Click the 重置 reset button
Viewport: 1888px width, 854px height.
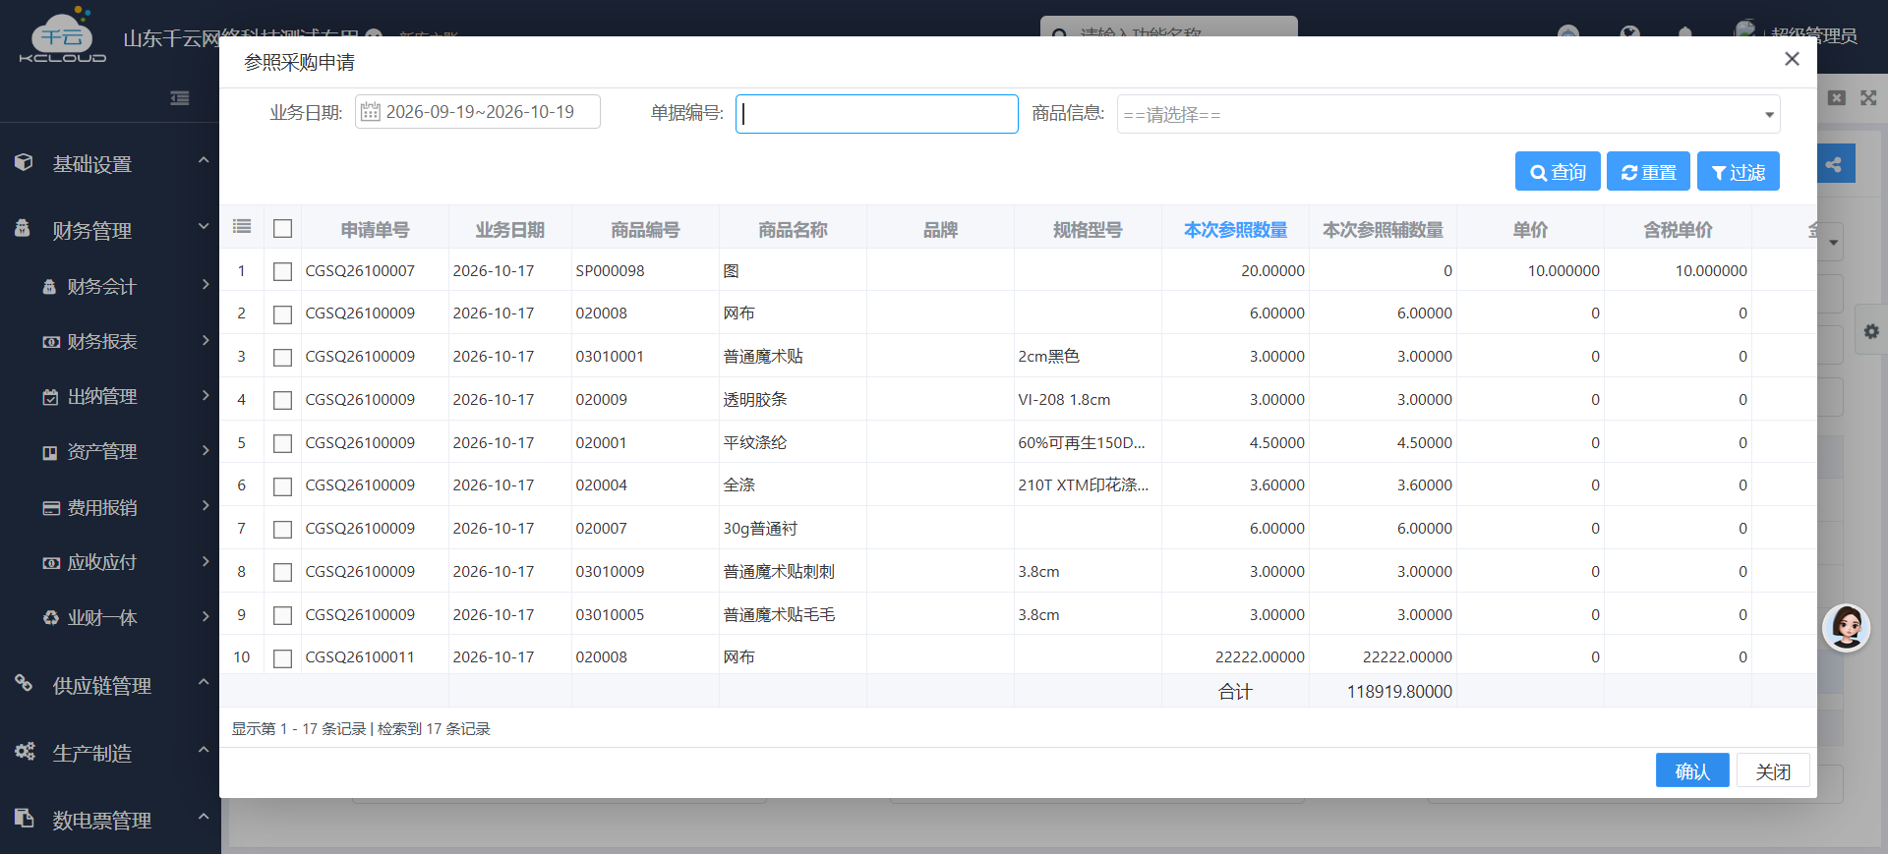click(x=1648, y=172)
